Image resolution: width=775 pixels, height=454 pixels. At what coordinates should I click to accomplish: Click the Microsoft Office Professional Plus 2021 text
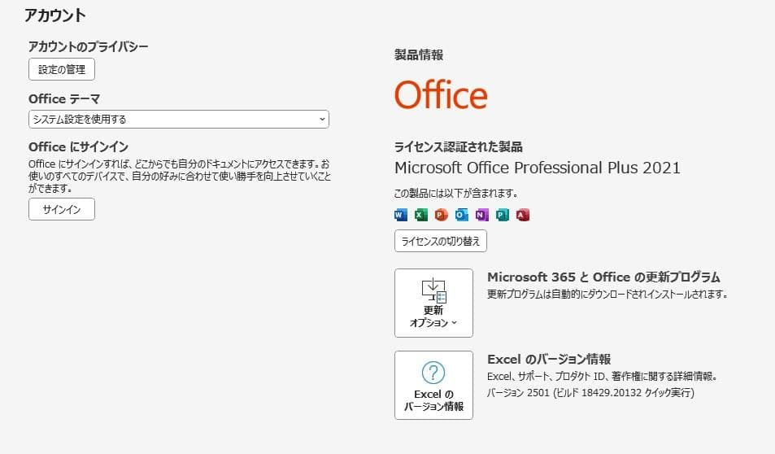(x=537, y=168)
